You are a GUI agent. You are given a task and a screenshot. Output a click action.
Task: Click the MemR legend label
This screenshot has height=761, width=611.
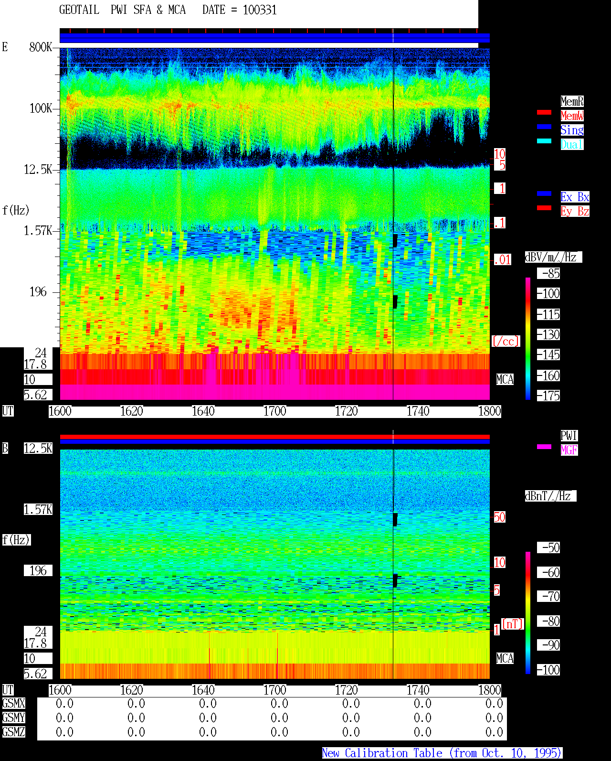click(x=572, y=101)
